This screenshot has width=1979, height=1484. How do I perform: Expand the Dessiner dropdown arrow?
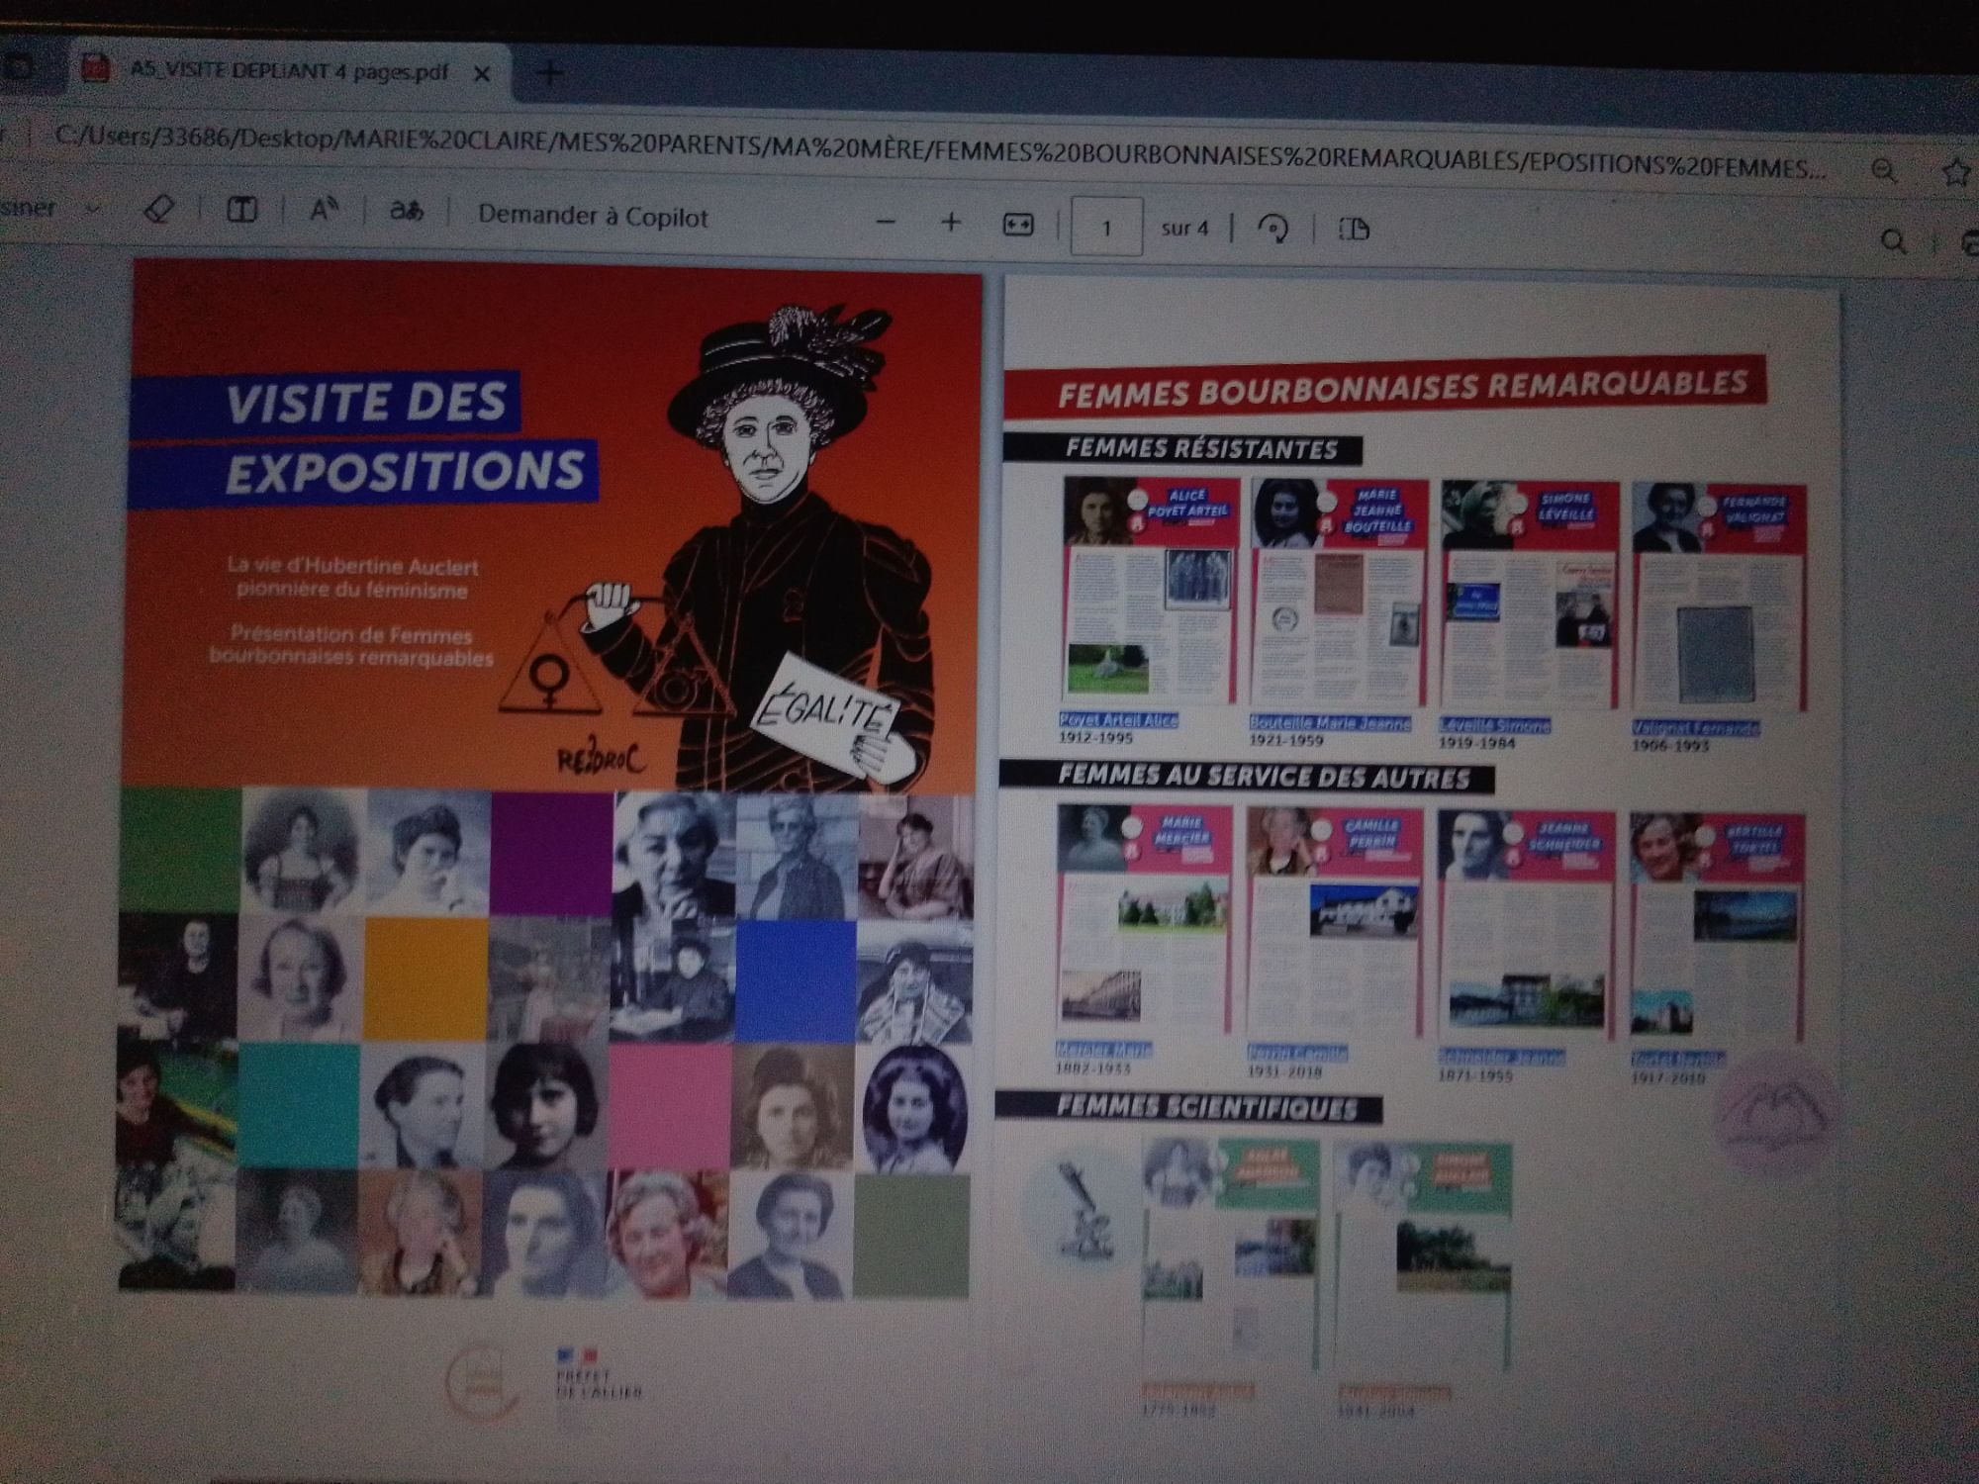(92, 208)
